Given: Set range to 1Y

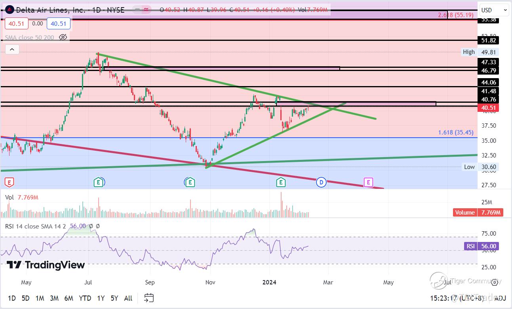Looking at the screenshot, I should coord(101,298).
